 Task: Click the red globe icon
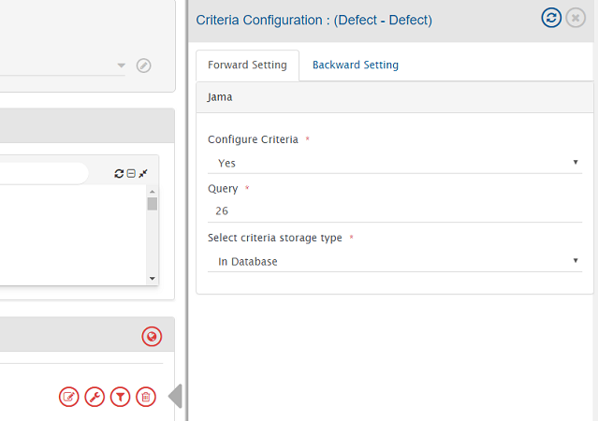[x=152, y=337]
